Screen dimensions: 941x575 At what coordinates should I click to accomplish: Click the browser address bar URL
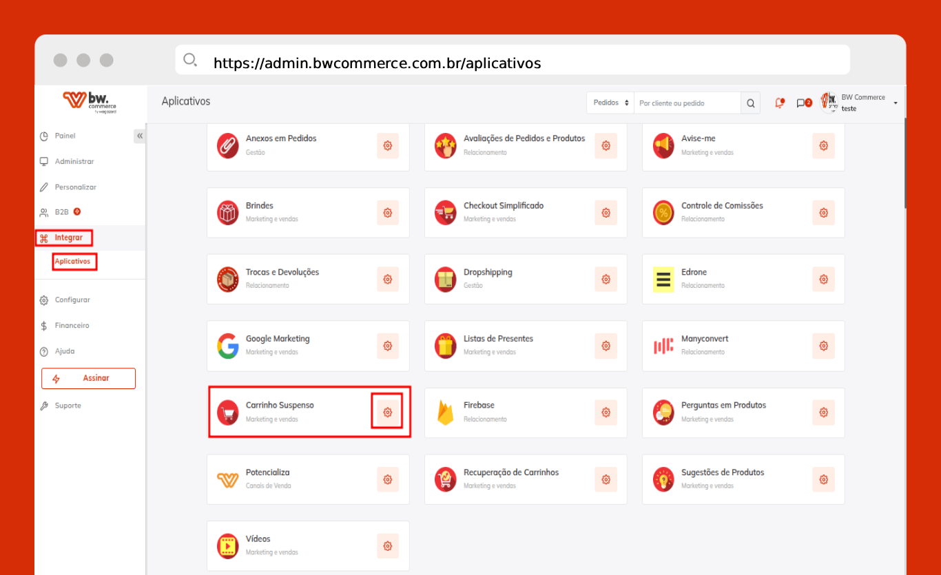[x=378, y=63]
